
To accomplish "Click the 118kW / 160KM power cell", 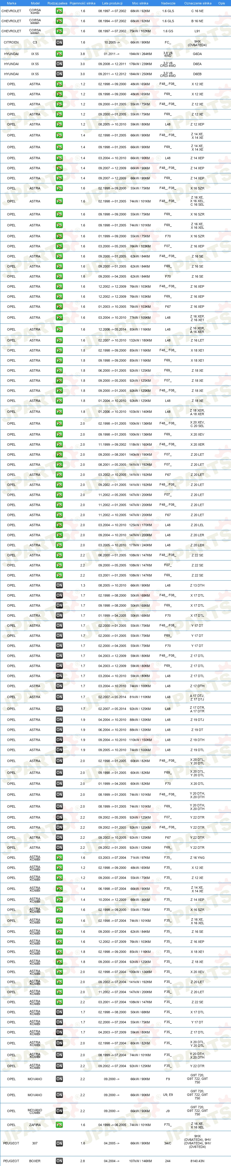I will [x=140, y=445].
